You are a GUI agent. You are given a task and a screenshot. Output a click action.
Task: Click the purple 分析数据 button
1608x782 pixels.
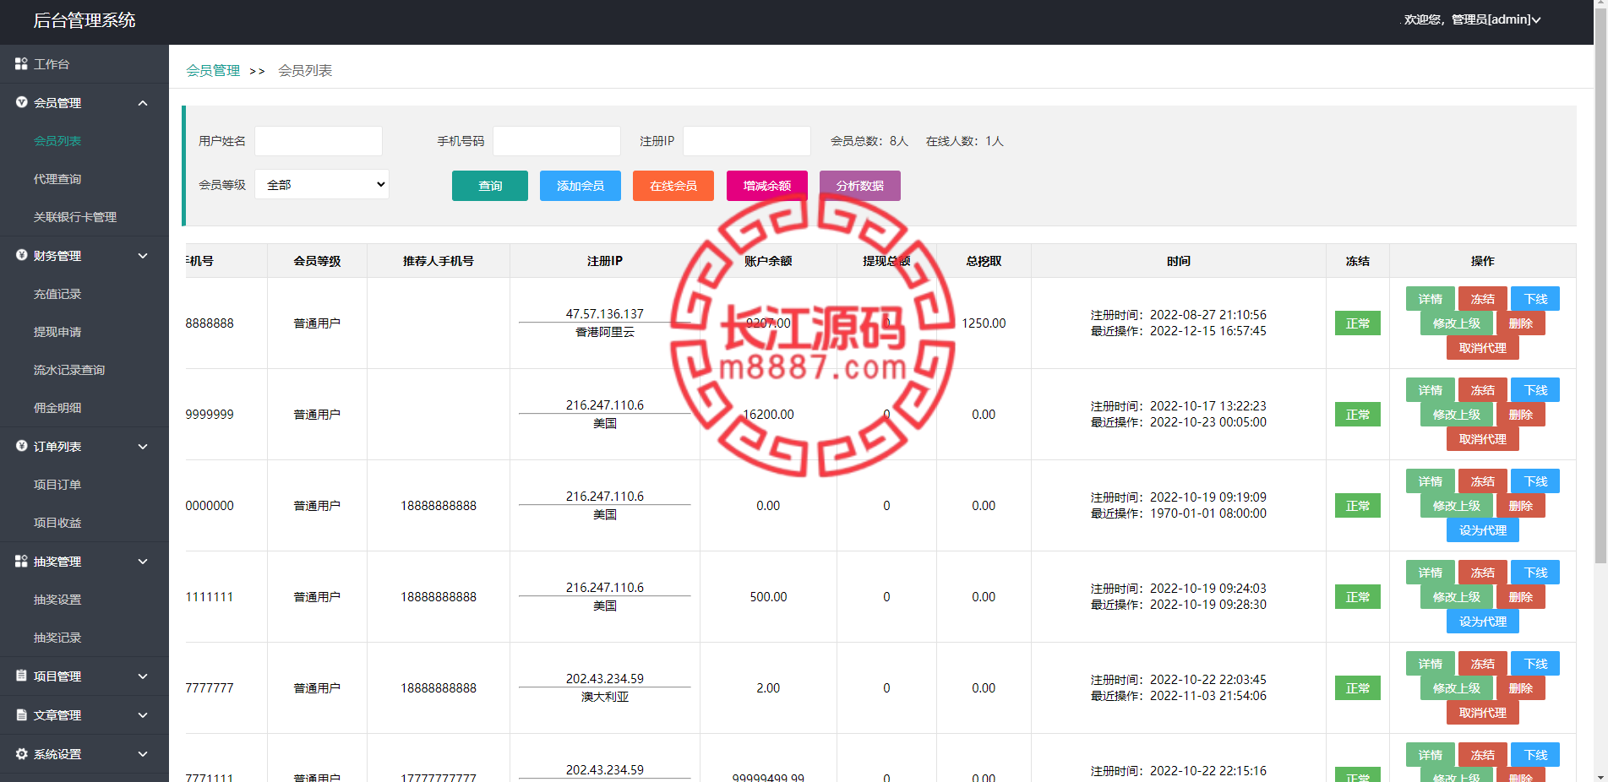pyautogui.click(x=860, y=186)
